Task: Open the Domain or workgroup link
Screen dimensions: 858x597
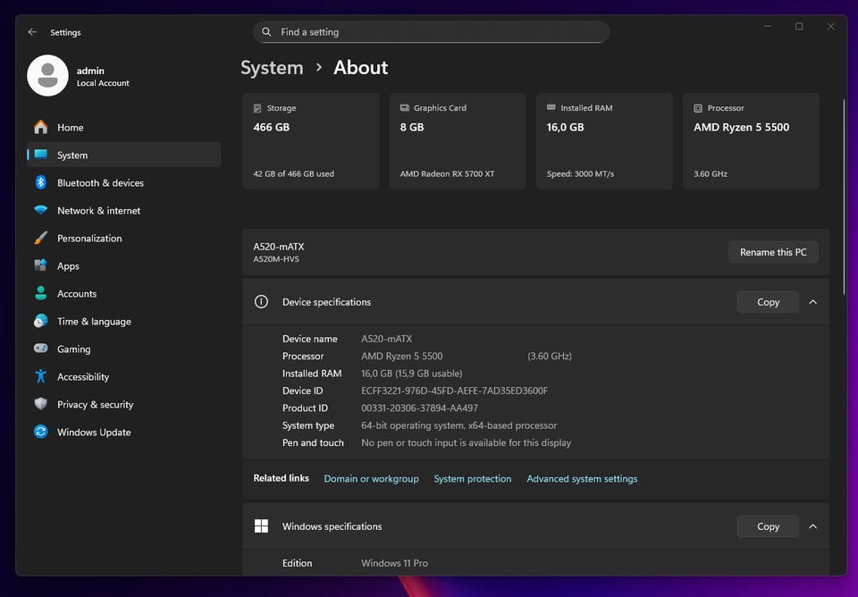Action: 371,479
